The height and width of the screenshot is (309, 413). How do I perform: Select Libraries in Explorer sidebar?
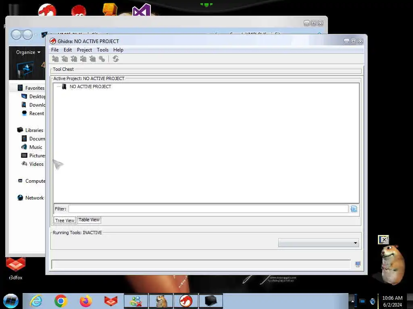[x=34, y=130]
